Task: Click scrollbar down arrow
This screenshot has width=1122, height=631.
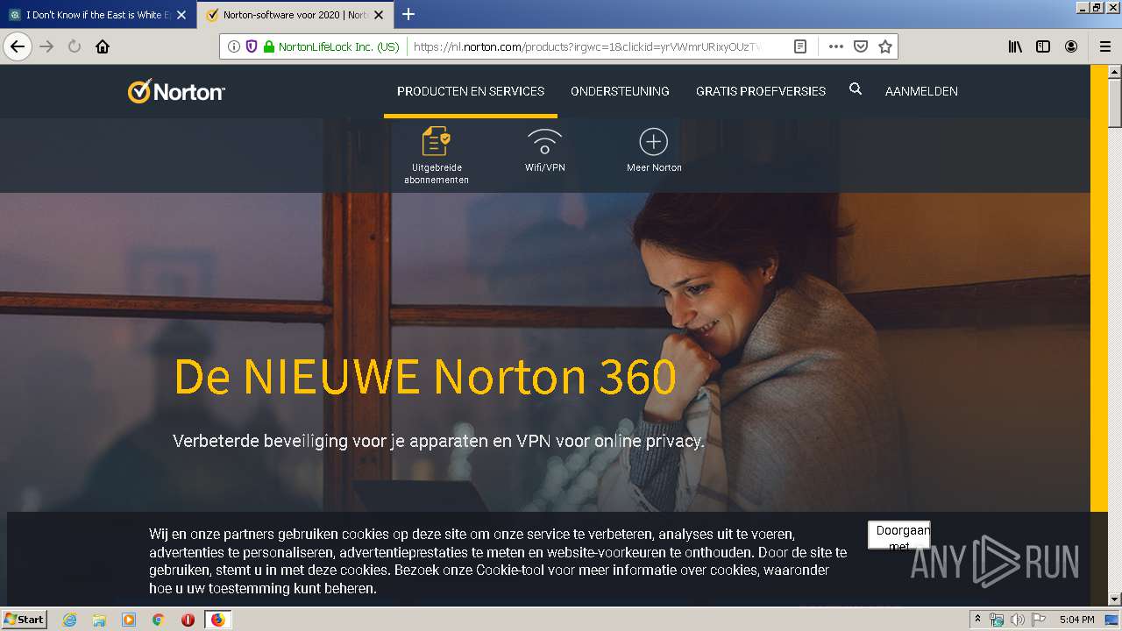Action: 1115,599
